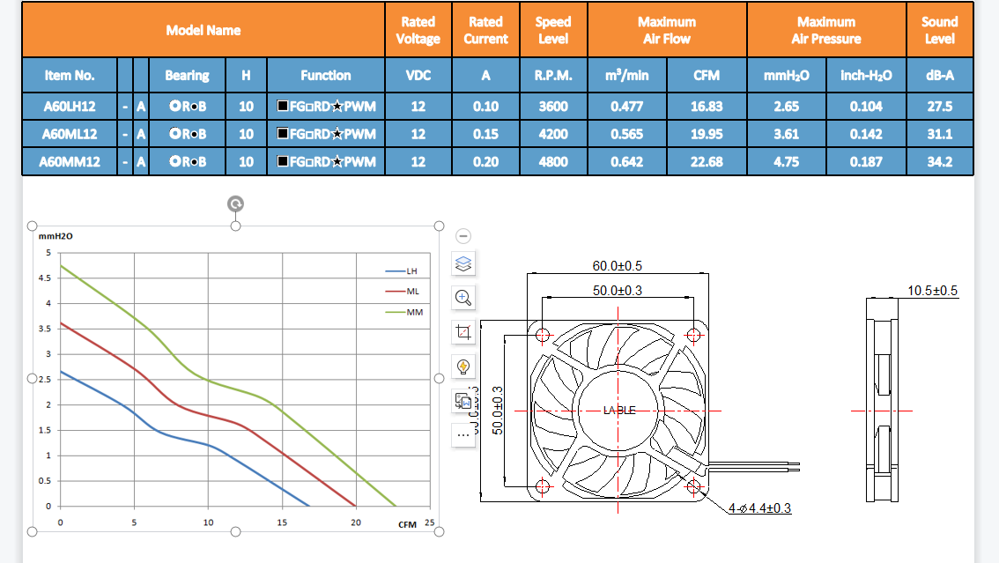Click the Model Name header cell
999x563 pixels.
click(203, 30)
